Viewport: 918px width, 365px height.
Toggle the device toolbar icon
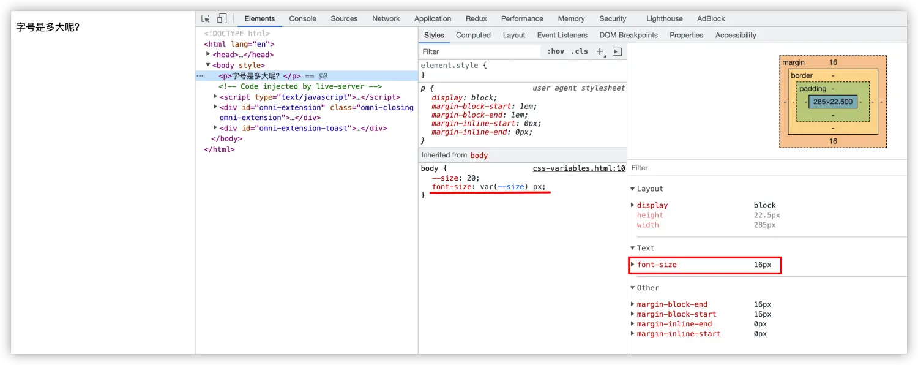click(222, 18)
